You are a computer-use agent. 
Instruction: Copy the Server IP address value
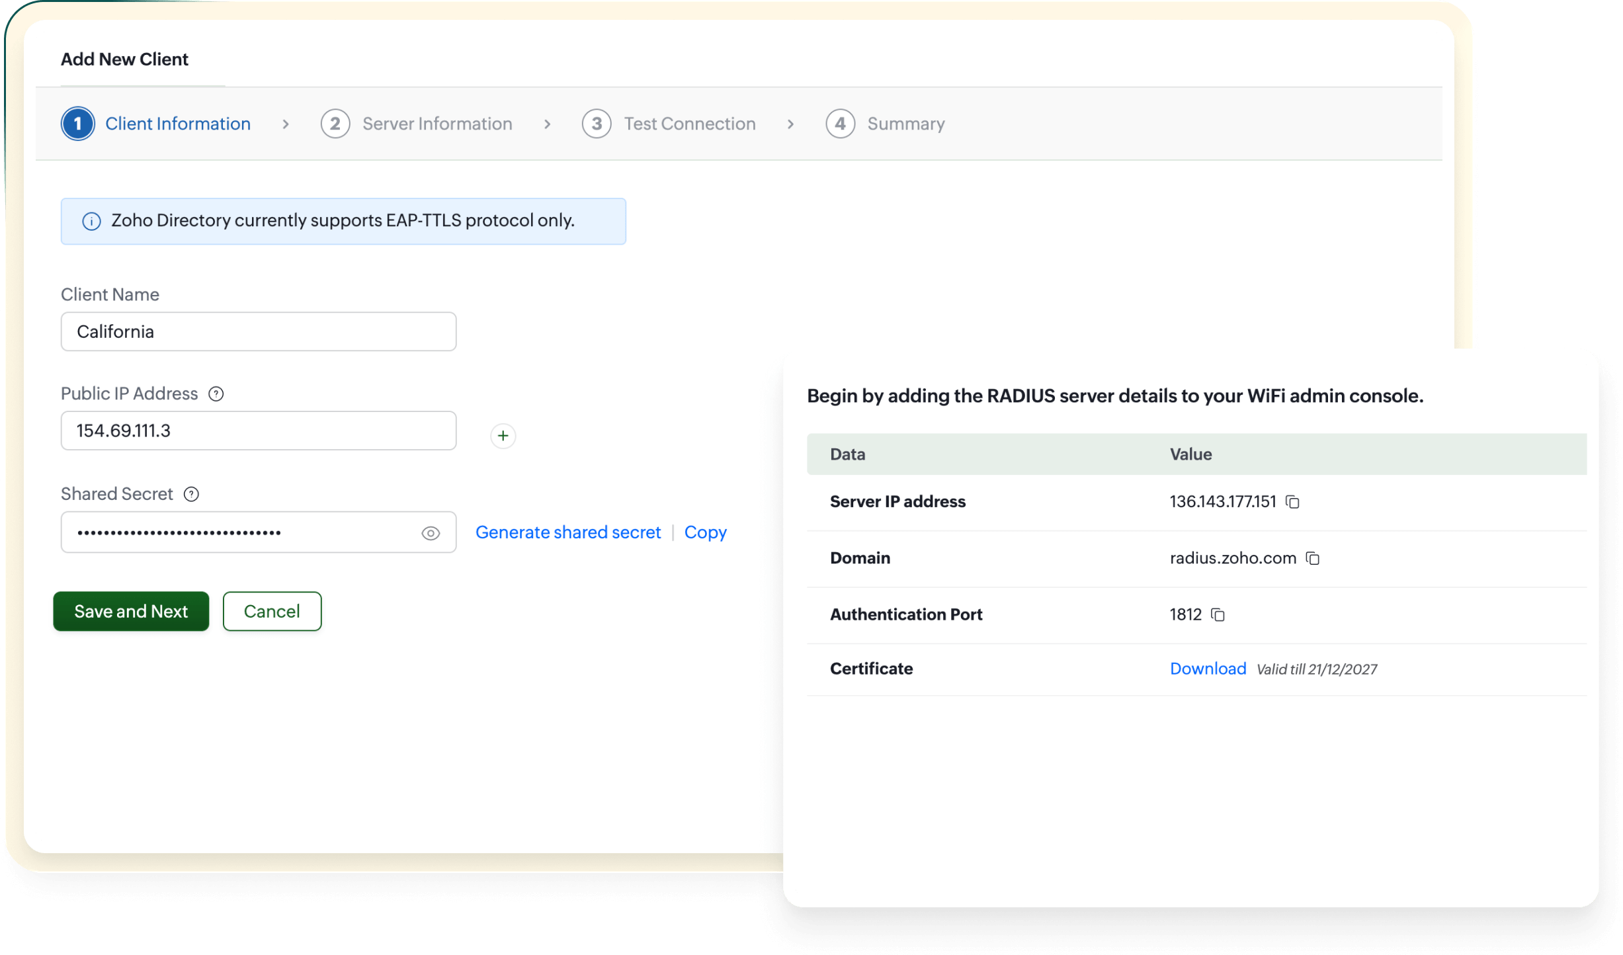(x=1293, y=502)
